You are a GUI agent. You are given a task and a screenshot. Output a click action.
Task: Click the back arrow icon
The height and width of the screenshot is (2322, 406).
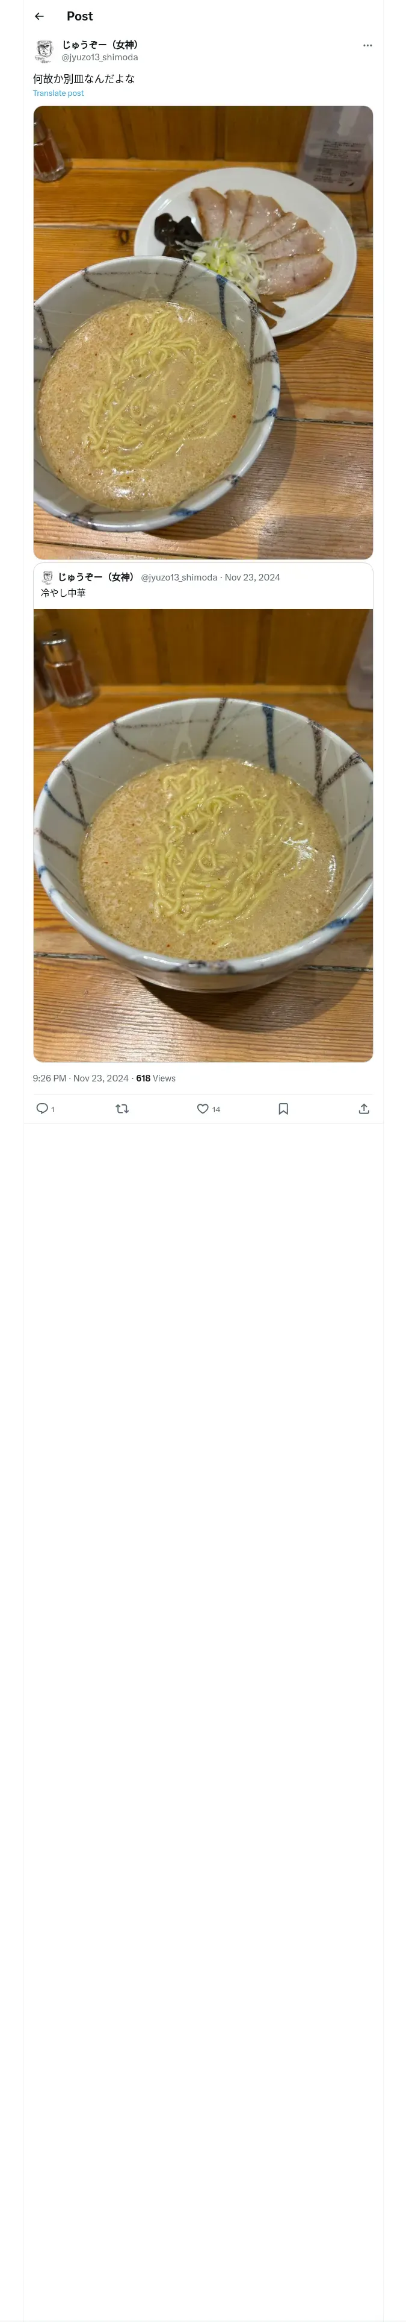point(38,16)
